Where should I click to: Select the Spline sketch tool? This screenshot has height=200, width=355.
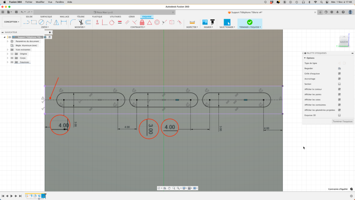point(49,22)
